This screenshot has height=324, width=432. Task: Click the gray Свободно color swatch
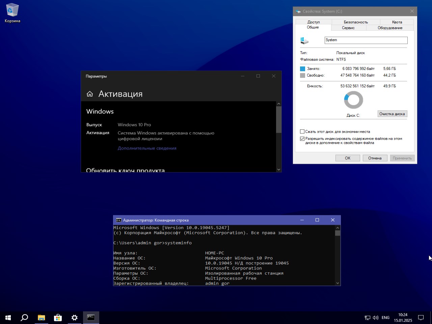(x=302, y=76)
